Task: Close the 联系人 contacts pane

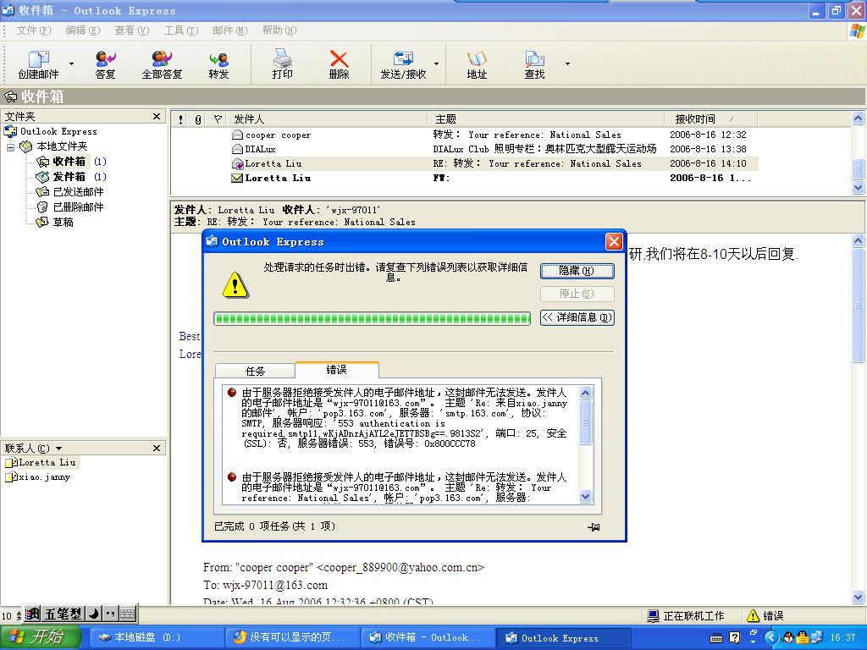Action: (157, 449)
